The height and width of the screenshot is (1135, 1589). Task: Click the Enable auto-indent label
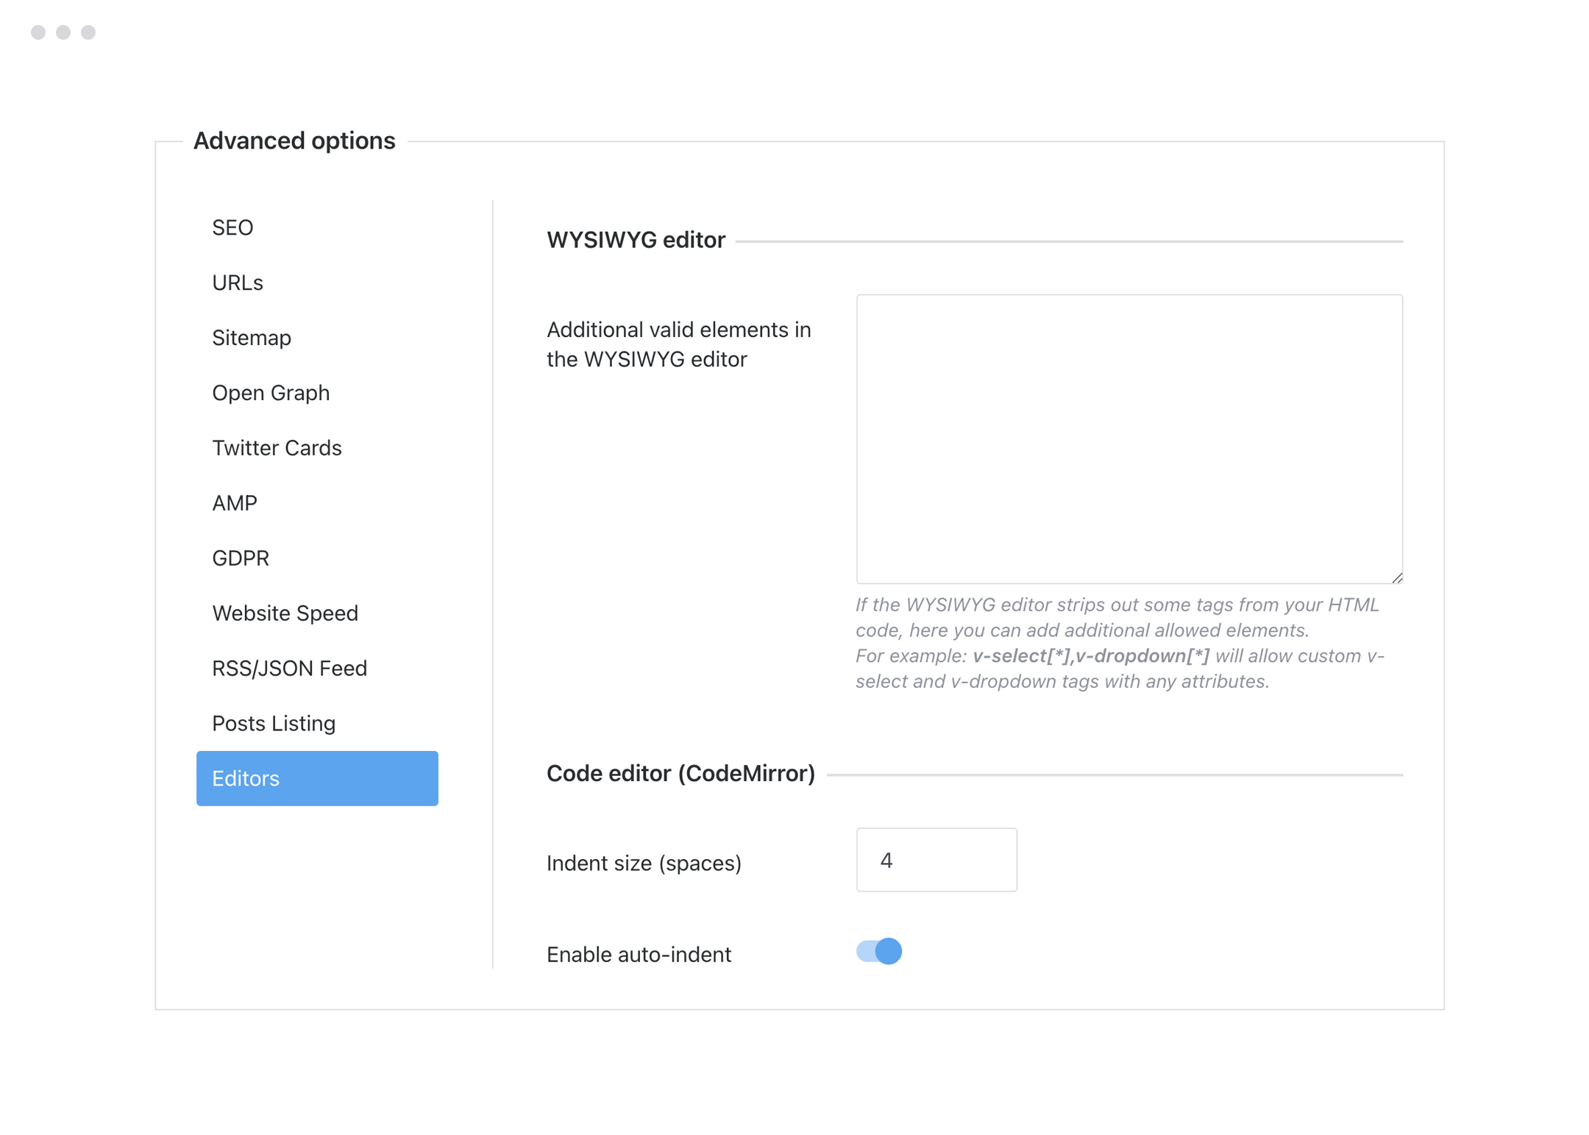638,954
